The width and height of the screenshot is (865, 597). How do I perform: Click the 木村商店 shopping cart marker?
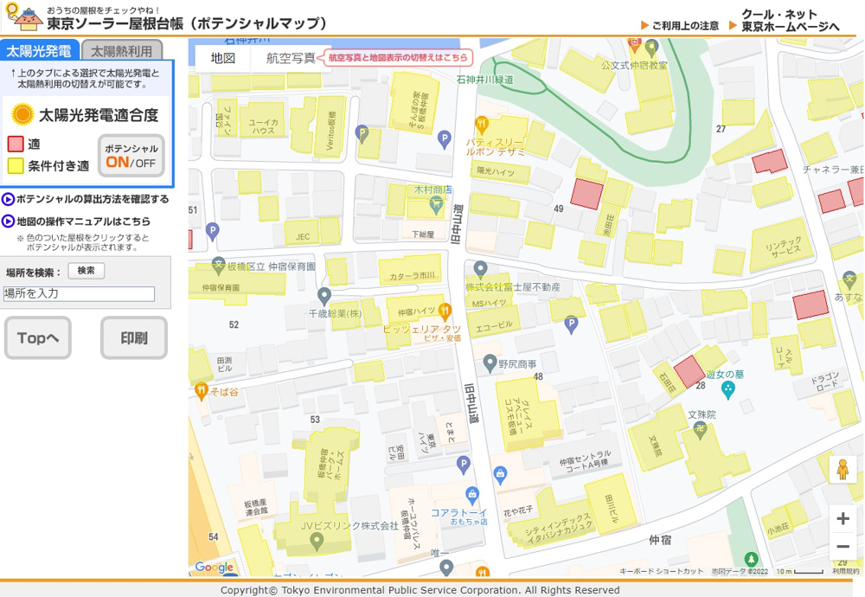436,207
